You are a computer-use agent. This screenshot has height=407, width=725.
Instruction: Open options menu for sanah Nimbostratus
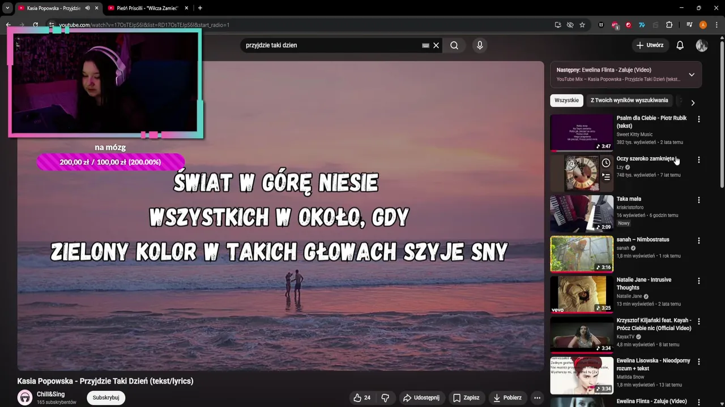tap(698, 240)
